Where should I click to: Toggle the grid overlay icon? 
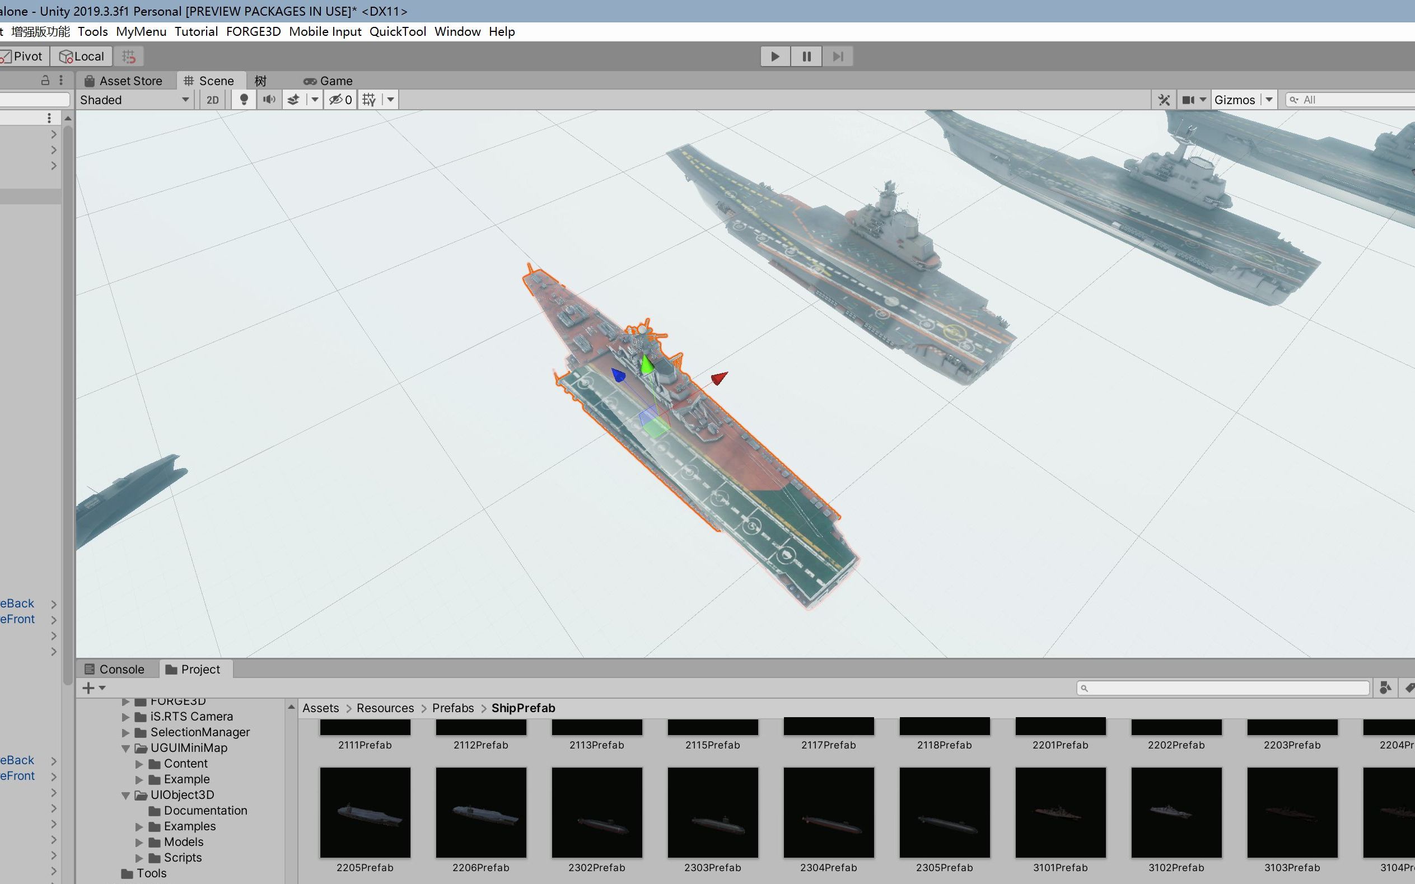[x=369, y=99]
